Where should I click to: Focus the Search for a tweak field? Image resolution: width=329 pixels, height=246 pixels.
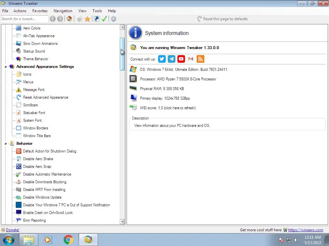click(x=24, y=19)
